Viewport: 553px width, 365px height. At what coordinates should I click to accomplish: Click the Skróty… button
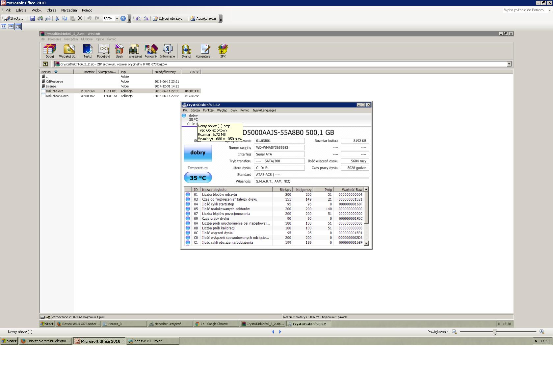14,18
